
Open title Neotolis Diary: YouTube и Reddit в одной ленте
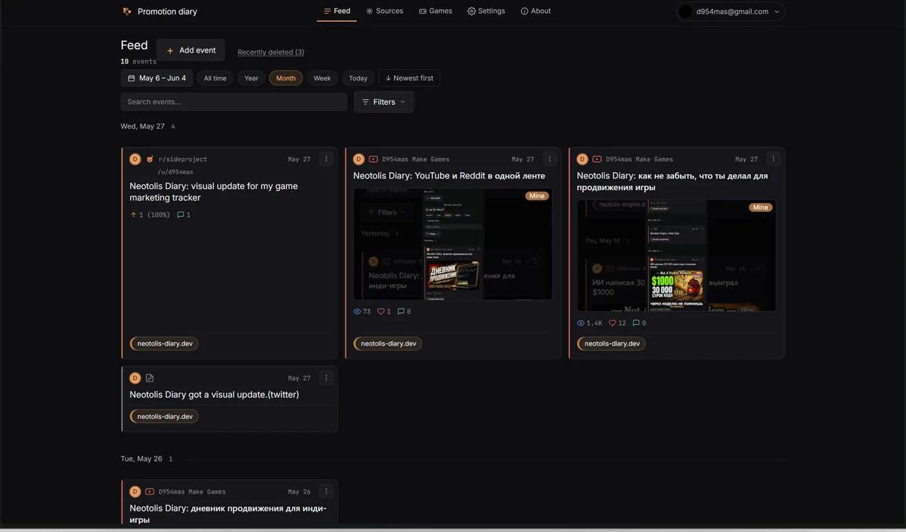tap(449, 176)
